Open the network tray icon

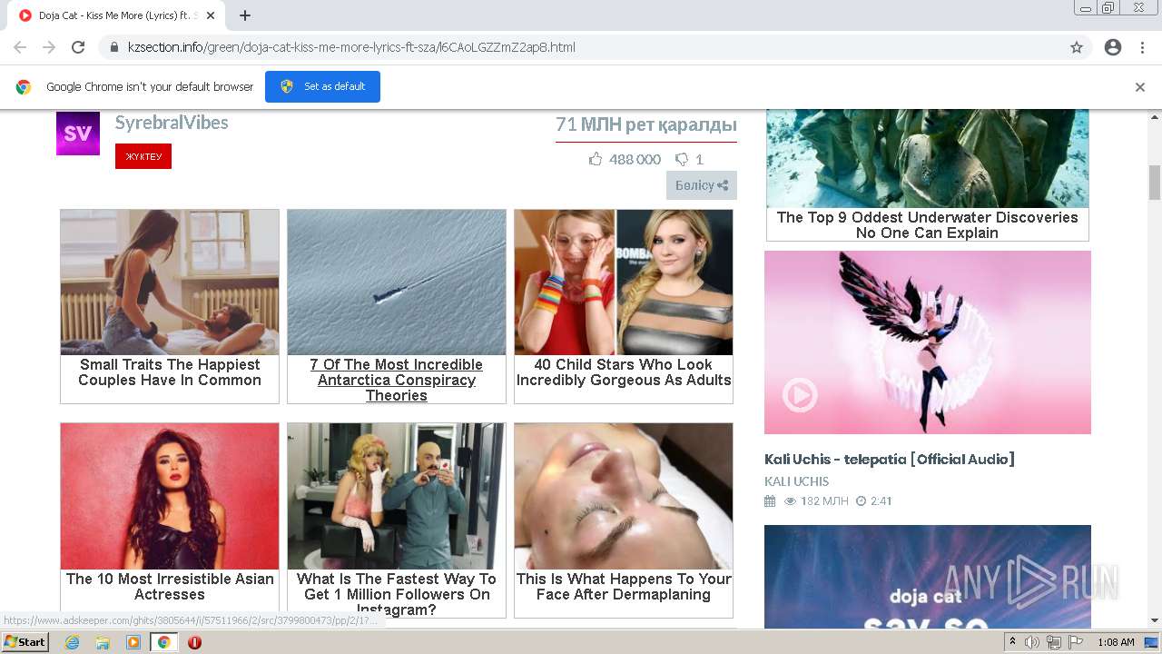1054,642
